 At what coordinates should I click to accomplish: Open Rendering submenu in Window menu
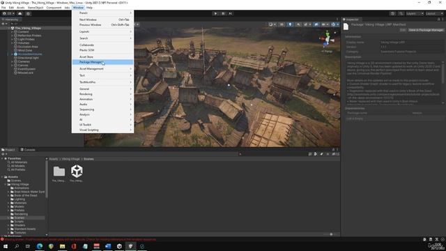[x=102, y=94]
